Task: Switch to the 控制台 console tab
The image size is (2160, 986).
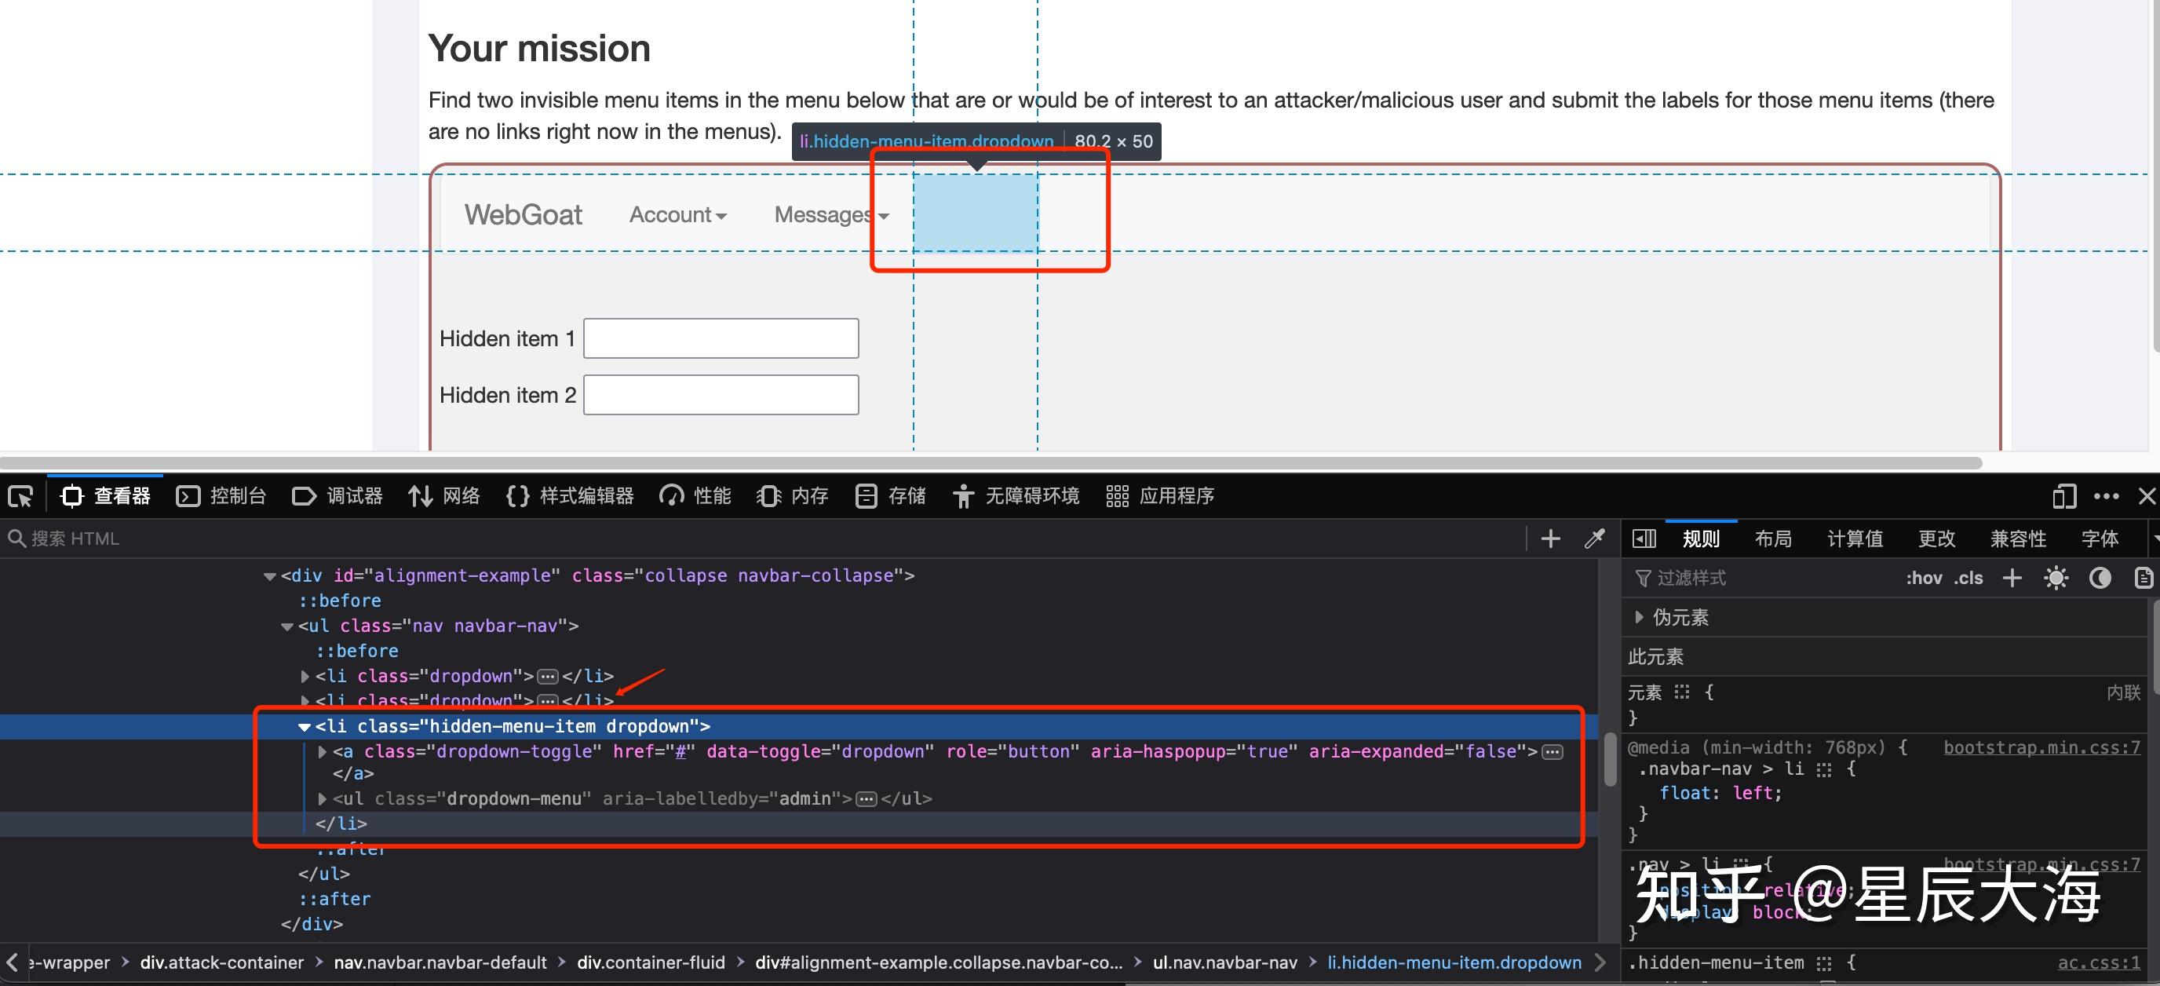Action: (x=221, y=496)
